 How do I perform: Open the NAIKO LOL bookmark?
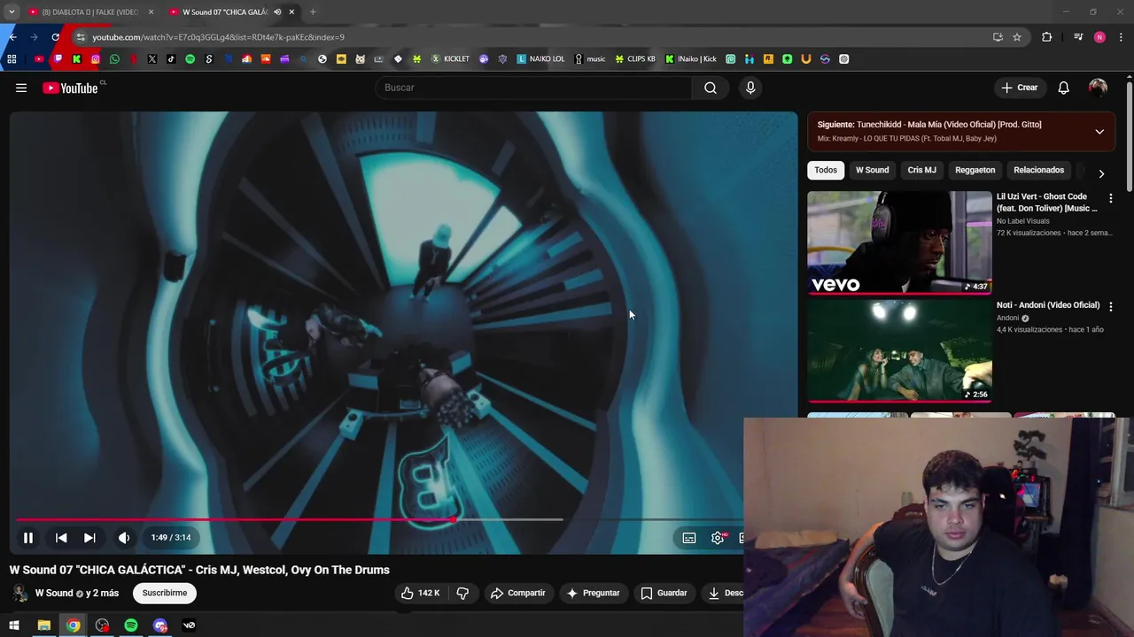click(540, 59)
